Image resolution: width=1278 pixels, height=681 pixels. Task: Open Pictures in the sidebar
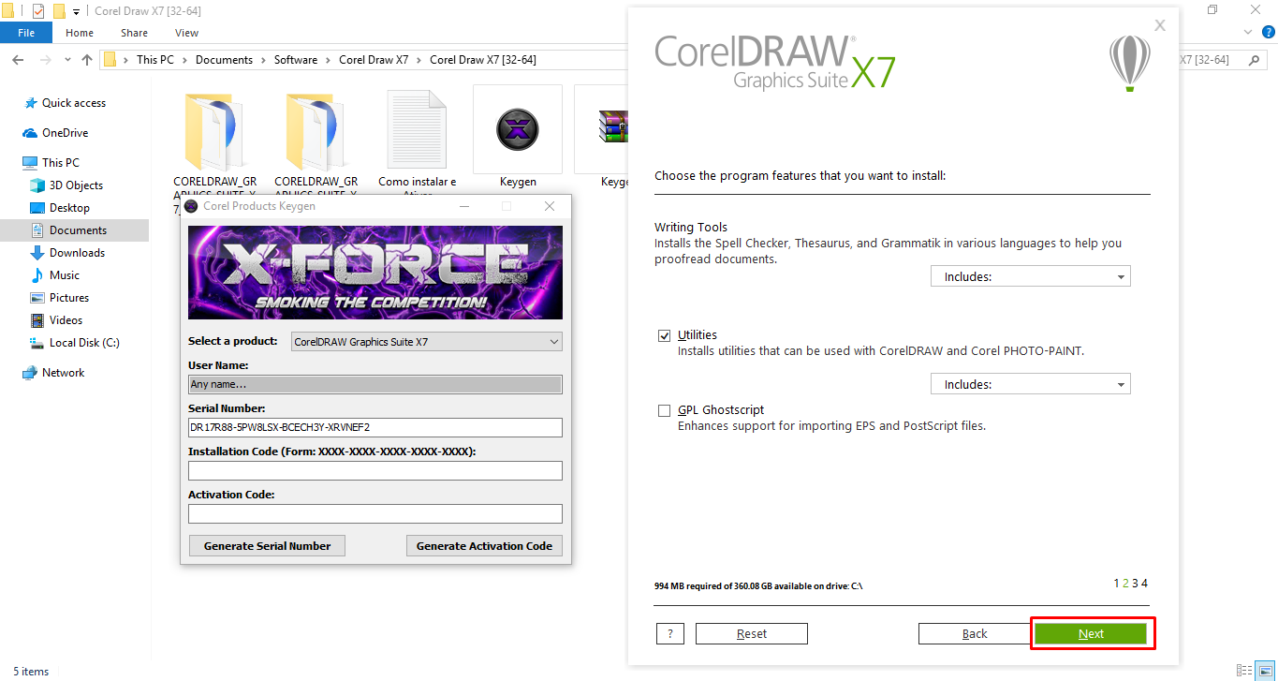[x=69, y=298]
